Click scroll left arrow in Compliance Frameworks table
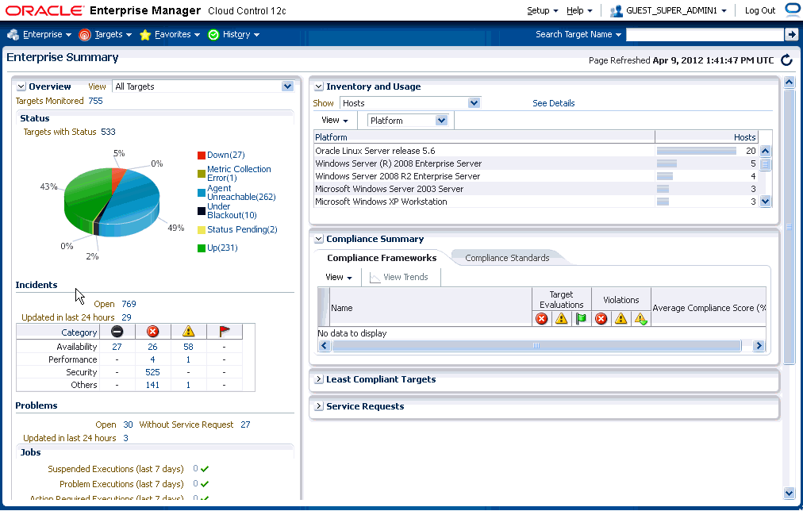 pos(324,346)
